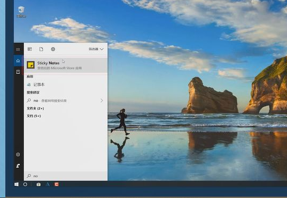Filter results by Apps icon

point(29,49)
